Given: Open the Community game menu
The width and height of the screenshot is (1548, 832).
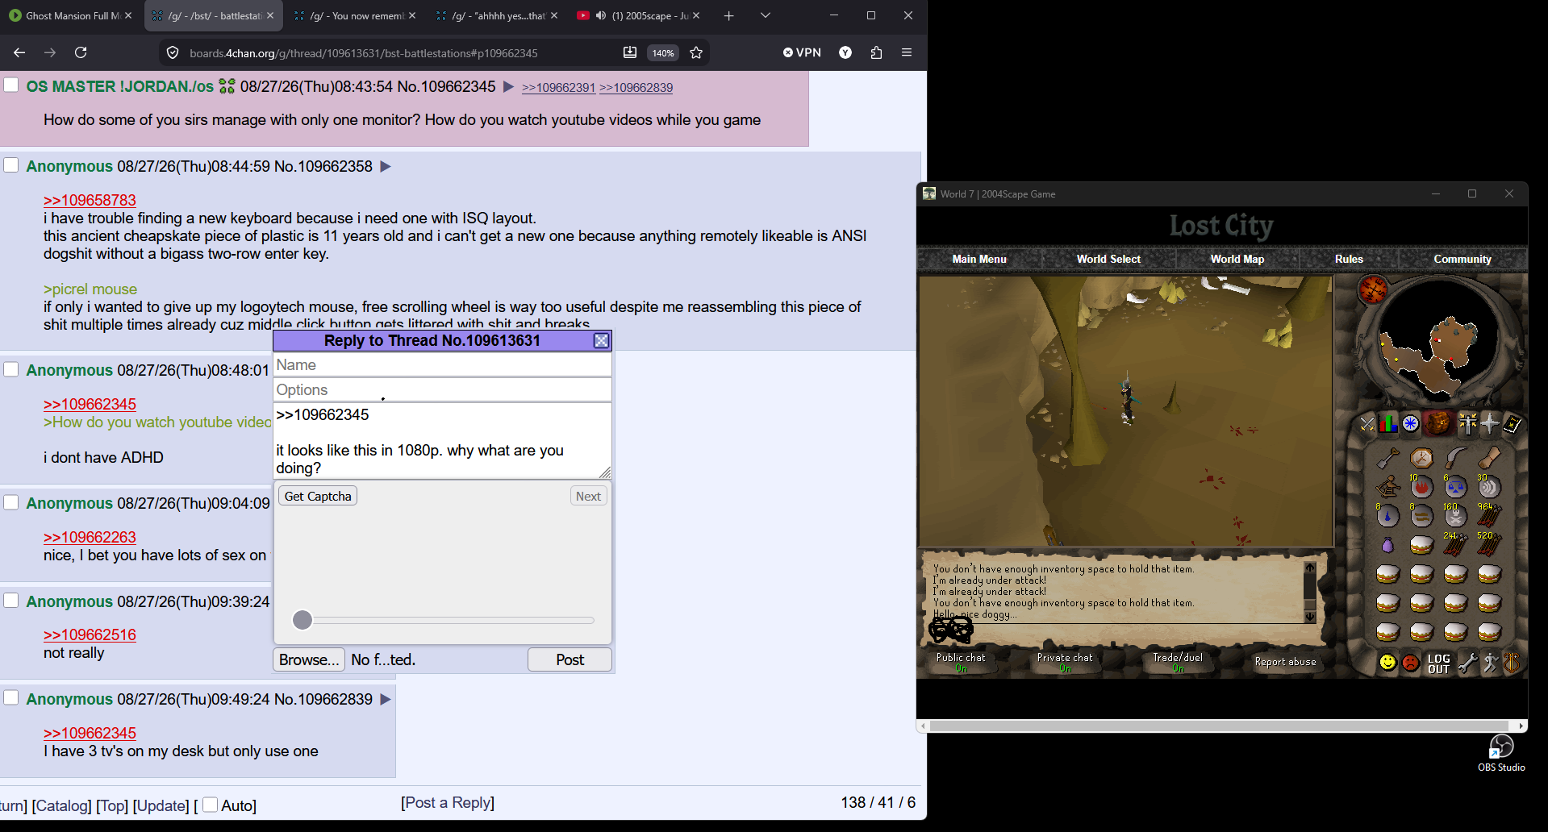Looking at the screenshot, I should coord(1462,259).
